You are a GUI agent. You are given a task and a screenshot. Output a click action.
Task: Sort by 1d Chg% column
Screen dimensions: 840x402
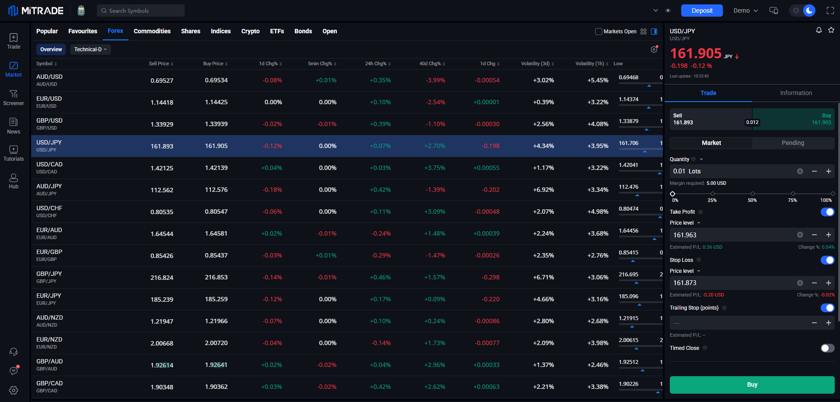pos(271,63)
